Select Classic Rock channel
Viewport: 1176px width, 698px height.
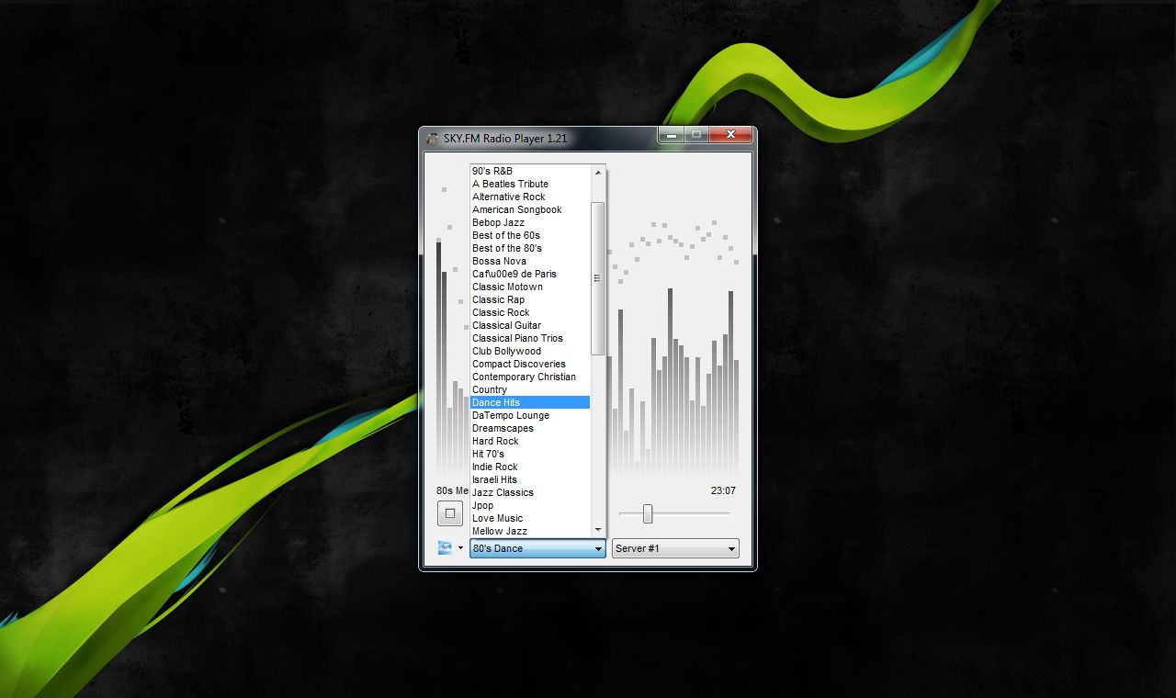click(529, 312)
